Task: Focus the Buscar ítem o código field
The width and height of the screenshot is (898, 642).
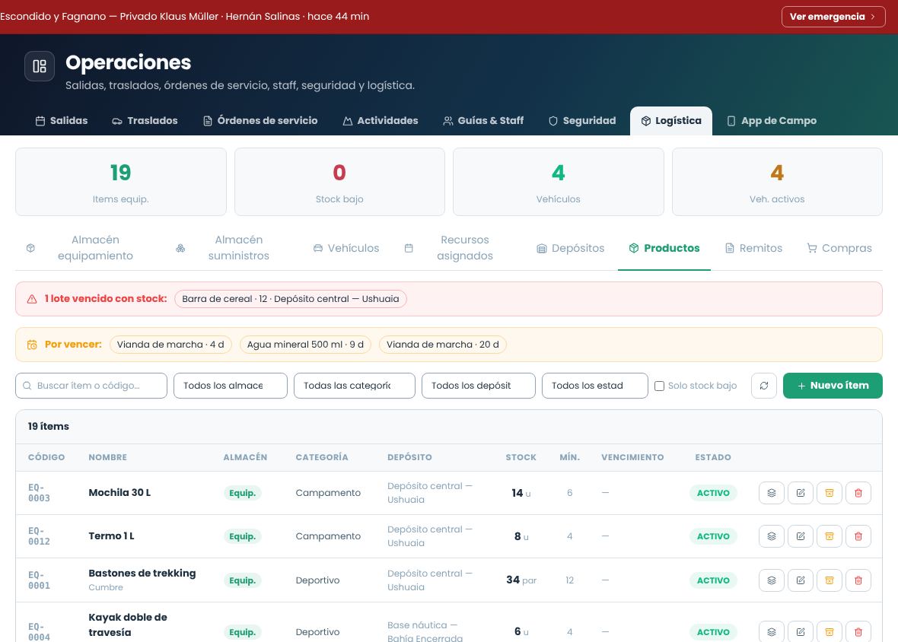Action: click(91, 386)
